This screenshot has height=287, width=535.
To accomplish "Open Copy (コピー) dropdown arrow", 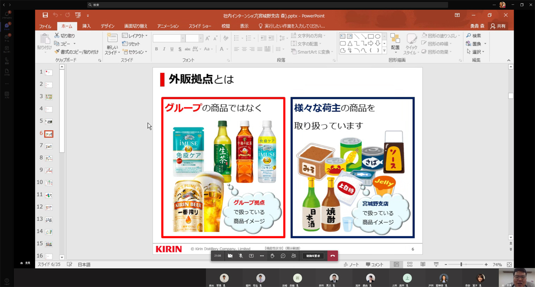I will click(74, 44).
